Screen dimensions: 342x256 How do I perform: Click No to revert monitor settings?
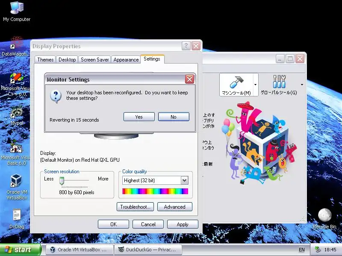tap(174, 117)
